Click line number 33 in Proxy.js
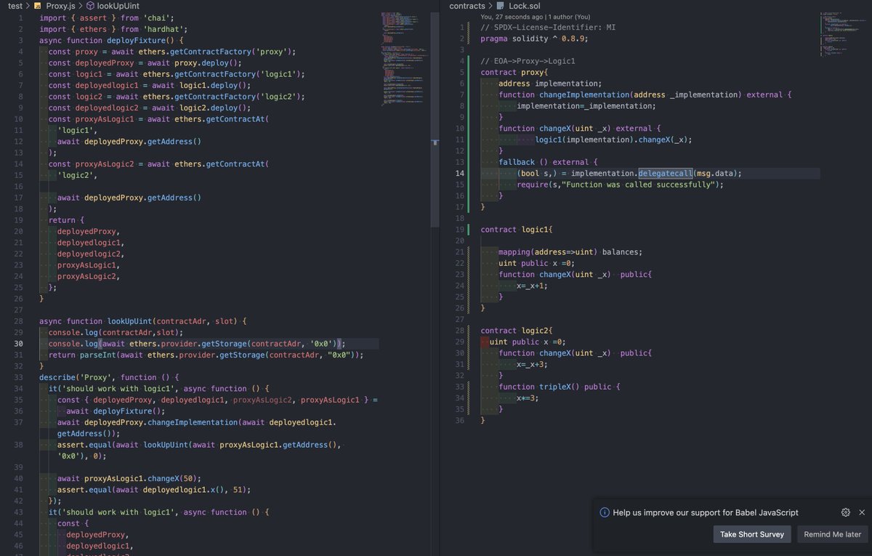 (20, 377)
